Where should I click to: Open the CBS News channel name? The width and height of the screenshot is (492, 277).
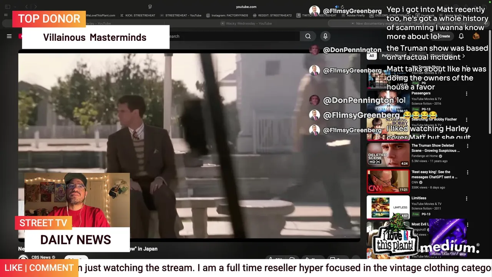tap(41, 257)
